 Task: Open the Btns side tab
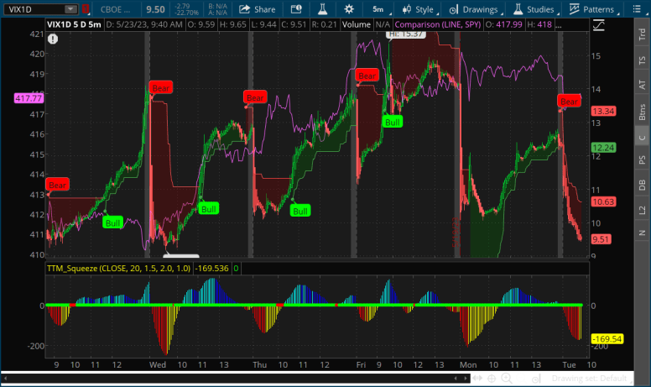(643, 112)
